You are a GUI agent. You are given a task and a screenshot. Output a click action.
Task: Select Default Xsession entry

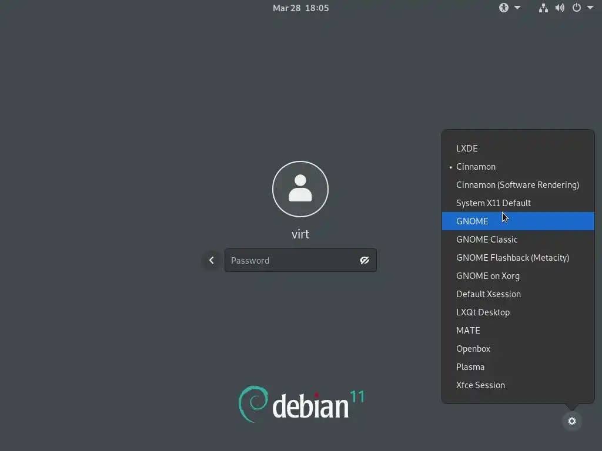coord(518,294)
